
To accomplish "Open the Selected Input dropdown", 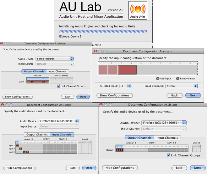I will 125,86.
